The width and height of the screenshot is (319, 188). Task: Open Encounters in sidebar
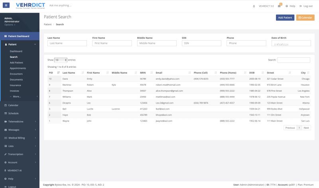pos(16,74)
